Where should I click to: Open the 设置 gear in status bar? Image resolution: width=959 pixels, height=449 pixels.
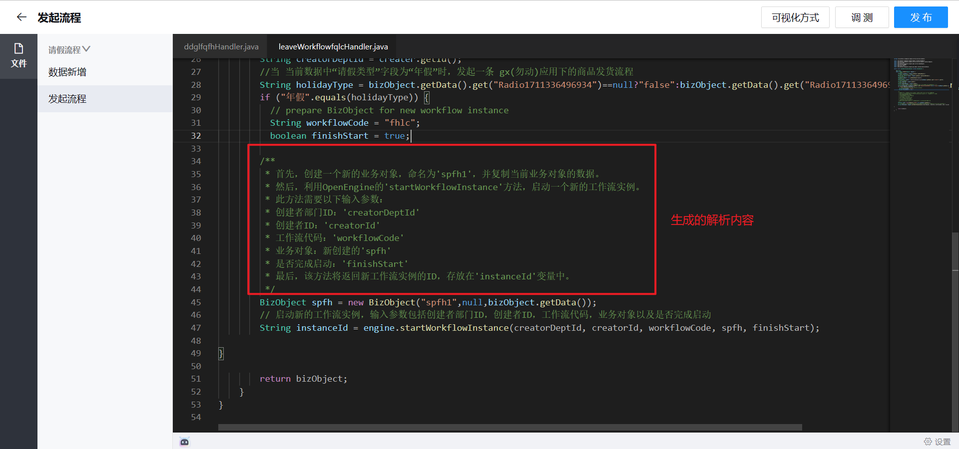(x=937, y=442)
